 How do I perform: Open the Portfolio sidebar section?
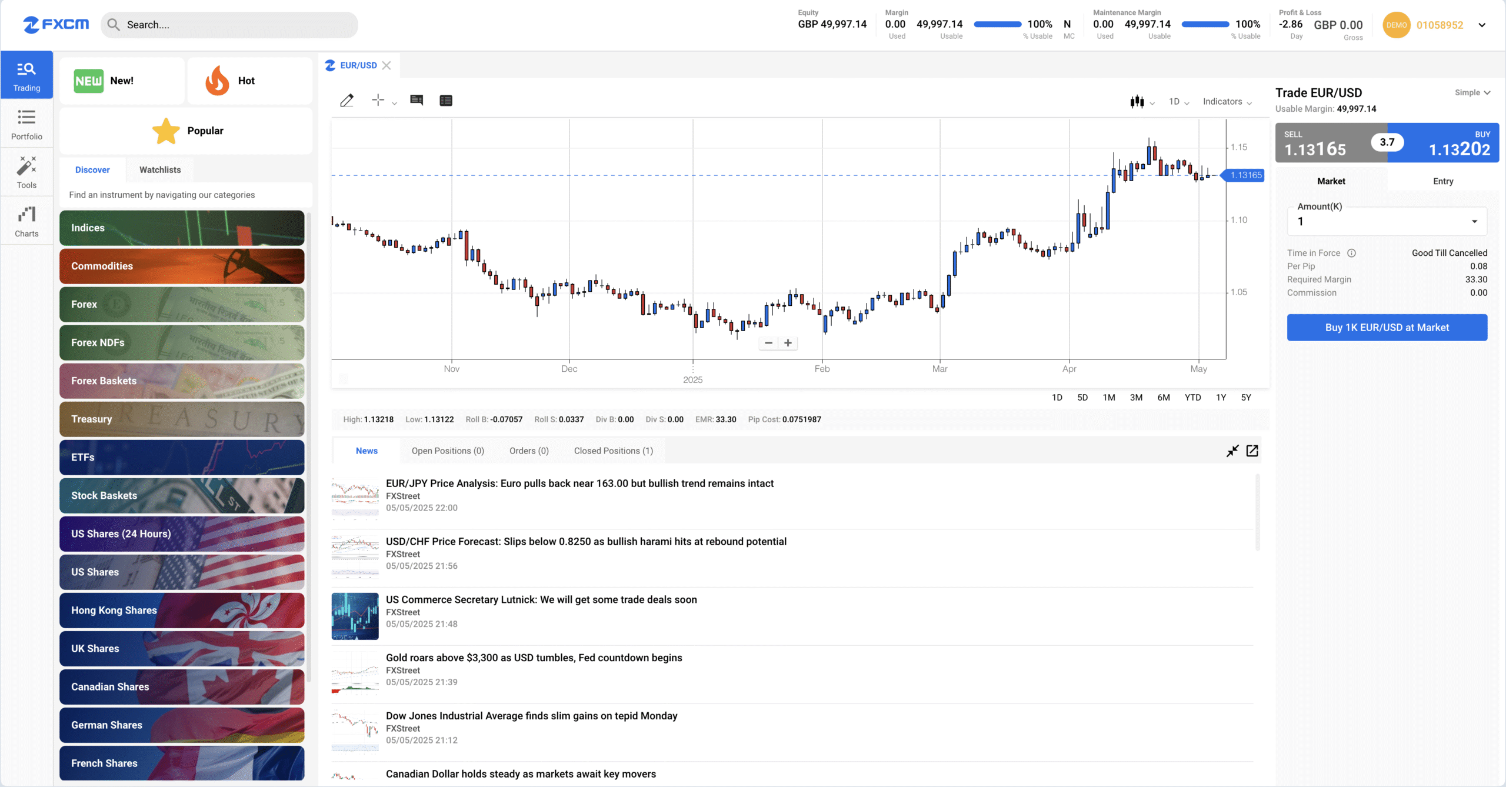point(26,124)
